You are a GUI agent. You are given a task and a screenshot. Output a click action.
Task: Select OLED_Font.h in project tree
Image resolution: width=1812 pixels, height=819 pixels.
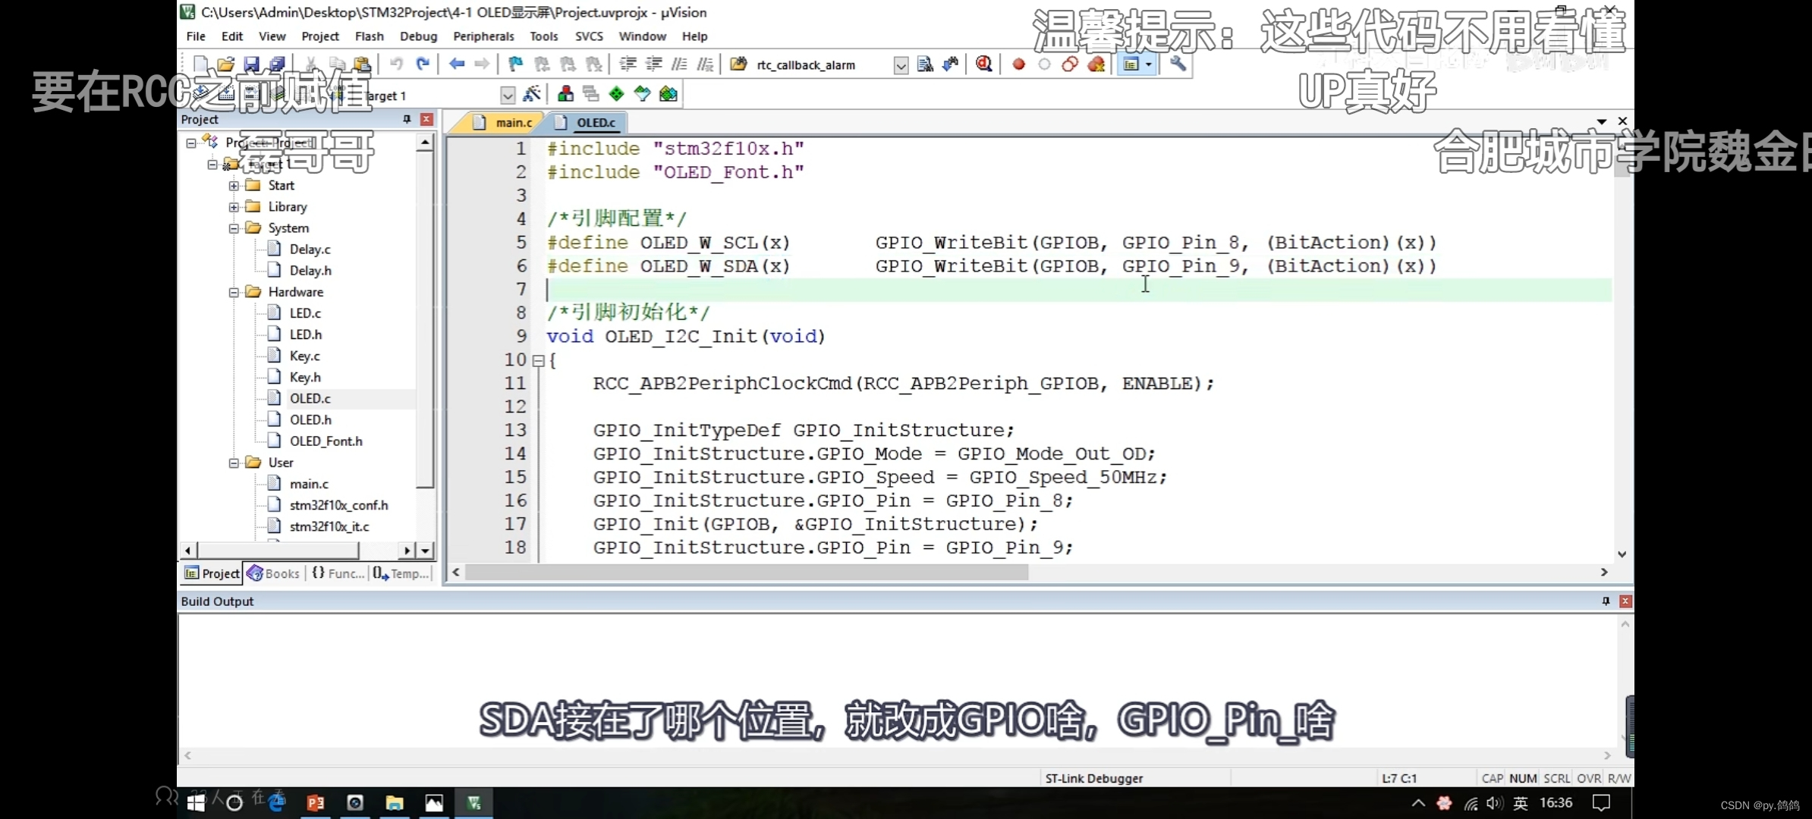coord(326,441)
